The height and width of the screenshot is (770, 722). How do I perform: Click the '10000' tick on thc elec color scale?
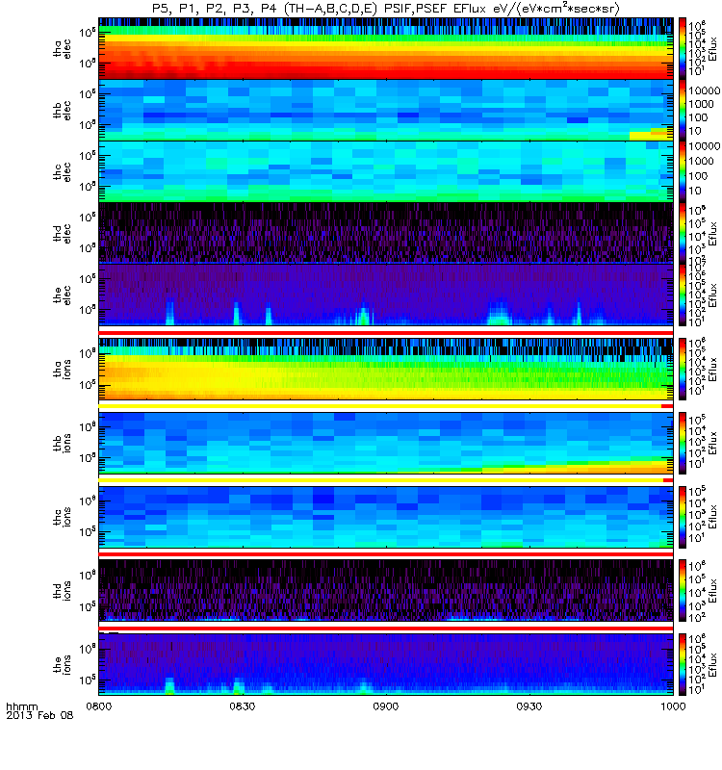pos(705,146)
